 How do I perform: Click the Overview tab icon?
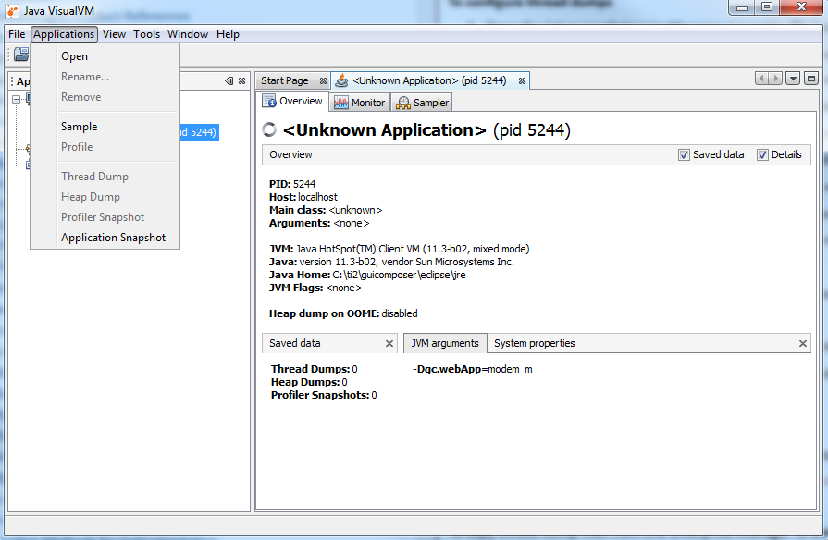(269, 101)
